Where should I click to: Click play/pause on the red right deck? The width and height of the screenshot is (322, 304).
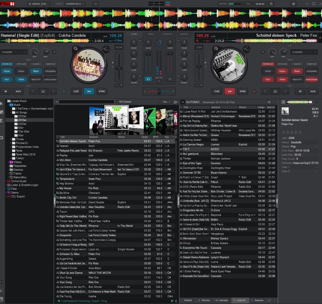coord(230,91)
